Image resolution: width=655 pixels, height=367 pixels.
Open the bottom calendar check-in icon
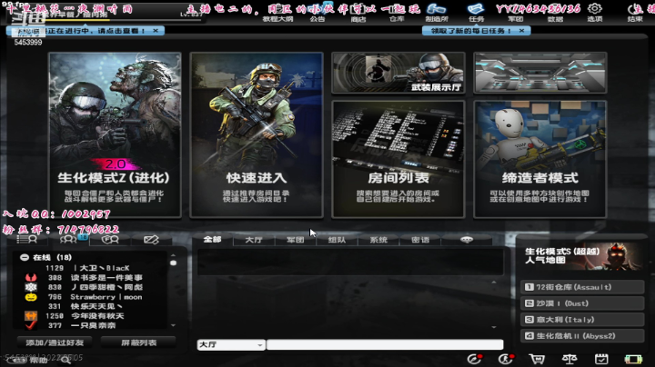[601, 359]
